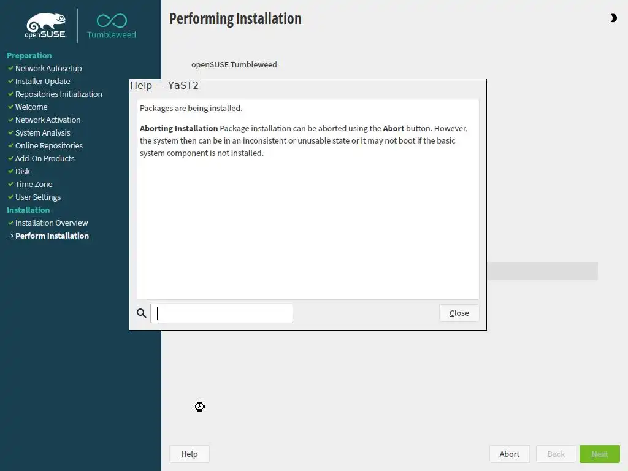Select Network Autosetup step
This screenshot has width=628, height=471.
(48, 69)
